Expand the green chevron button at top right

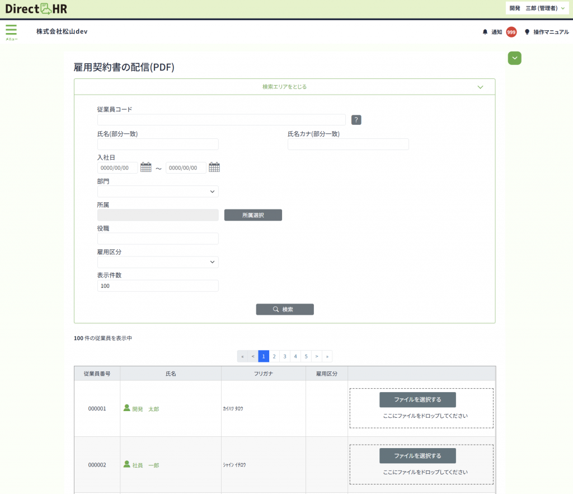[514, 58]
